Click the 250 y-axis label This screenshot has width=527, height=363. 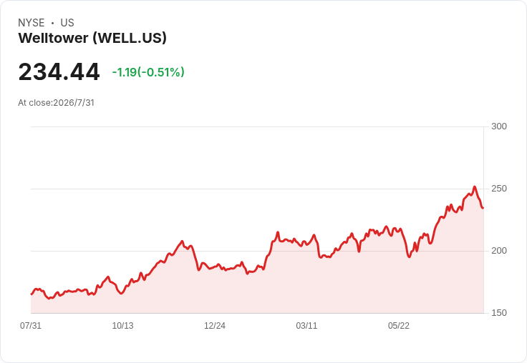point(499,189)
